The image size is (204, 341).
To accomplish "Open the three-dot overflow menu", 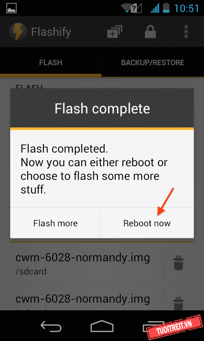I will pos(186,32).
